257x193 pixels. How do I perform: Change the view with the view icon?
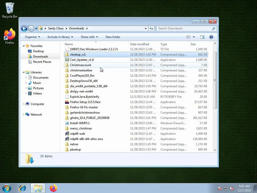click(x=188, y=37)
